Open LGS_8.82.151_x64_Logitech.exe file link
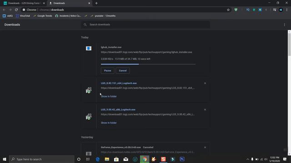 119,83
